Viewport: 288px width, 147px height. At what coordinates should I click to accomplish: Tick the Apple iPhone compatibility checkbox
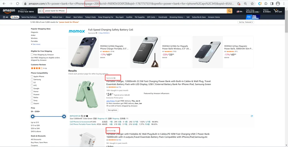pos(32,76)
